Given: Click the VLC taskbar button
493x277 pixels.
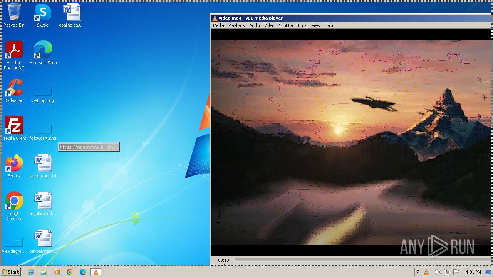Looking at the screenshot, I should 96,272.
